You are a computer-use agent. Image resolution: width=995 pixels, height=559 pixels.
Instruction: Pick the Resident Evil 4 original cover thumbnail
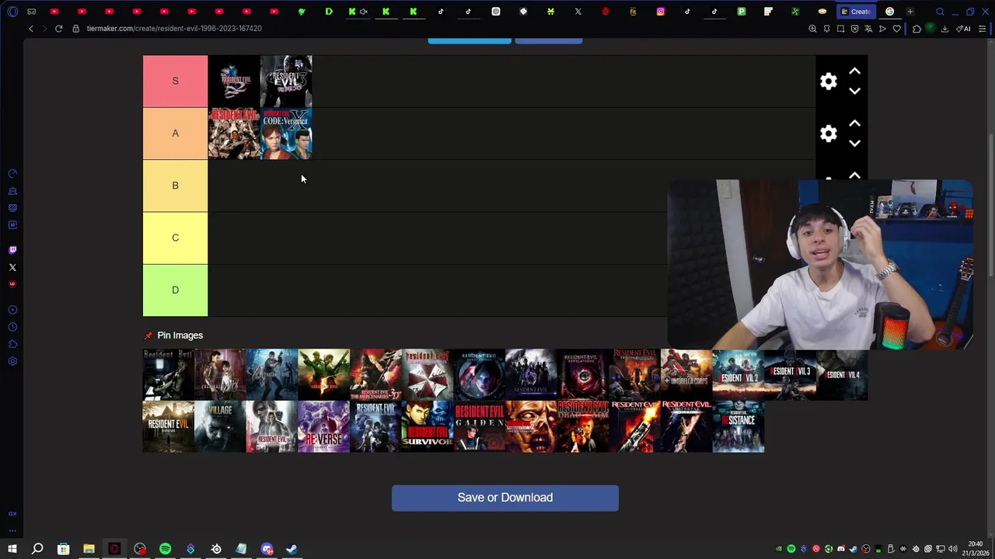(x=272, y=374)
